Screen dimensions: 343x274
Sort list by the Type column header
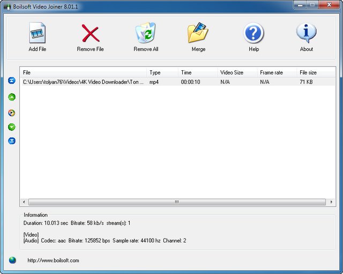coord(162,72)
